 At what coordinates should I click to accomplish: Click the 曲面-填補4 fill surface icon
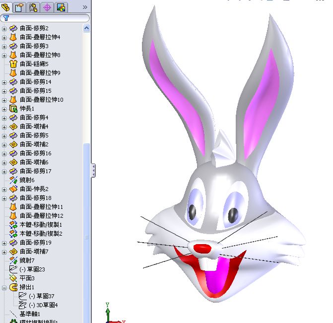pos(13,127)
